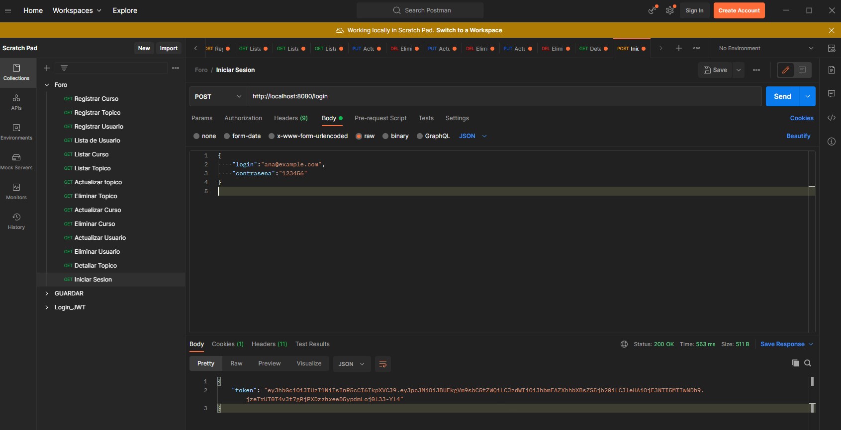The height and width of the screenshot is (430, 841).
Task: Copy response body to clipboard
Action: point(796,363)
